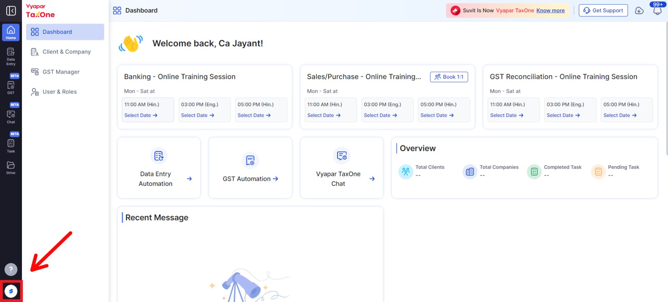Open the Data Entry Automation card
The height and width of the screenshot is (302, 668).
tap(159, 168)
